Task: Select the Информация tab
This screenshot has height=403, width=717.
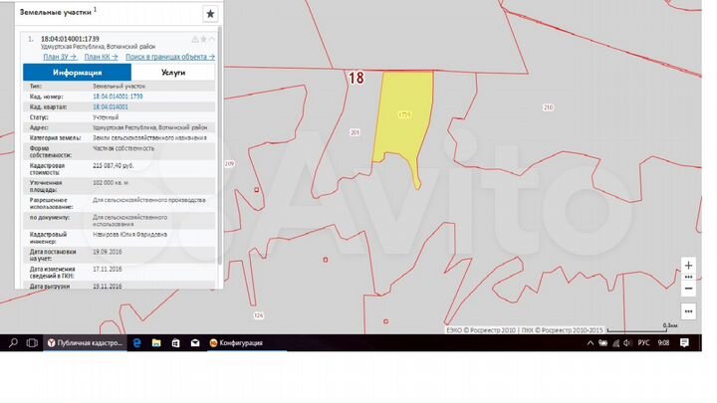Action: 78,73
